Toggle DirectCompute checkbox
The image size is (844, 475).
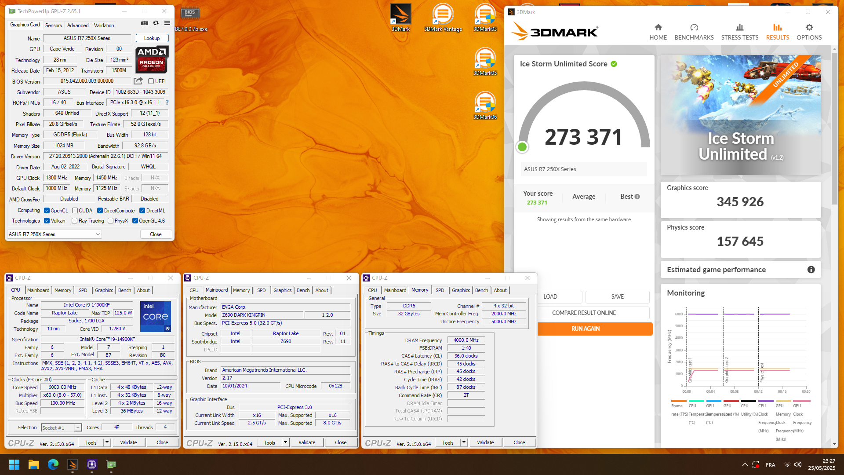pyautogui.click(x=100, y=211)
